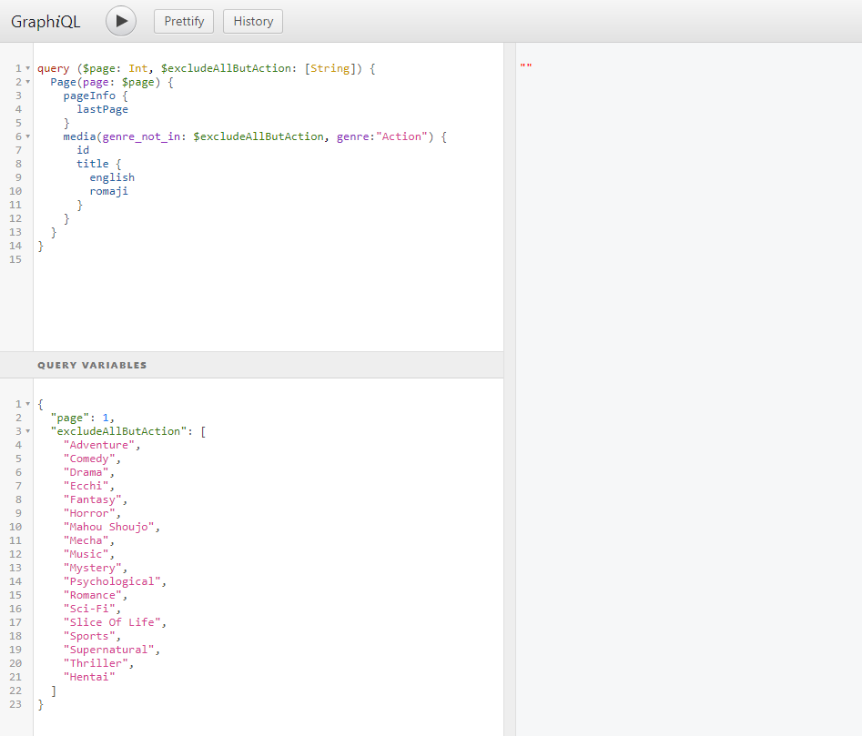
Task: Click the "Thriller" value
Action: [x=96, y=663]
